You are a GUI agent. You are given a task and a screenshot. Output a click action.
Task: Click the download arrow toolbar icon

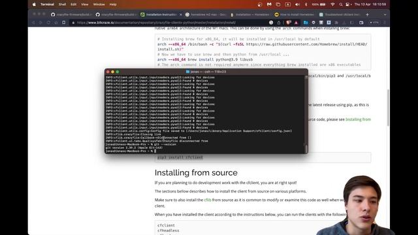tap(329, 23)
